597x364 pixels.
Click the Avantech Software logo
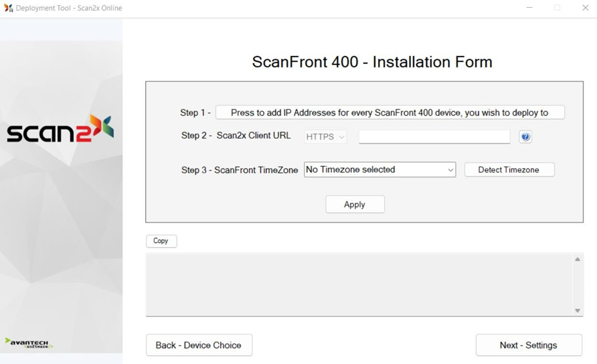pos(28,343)
